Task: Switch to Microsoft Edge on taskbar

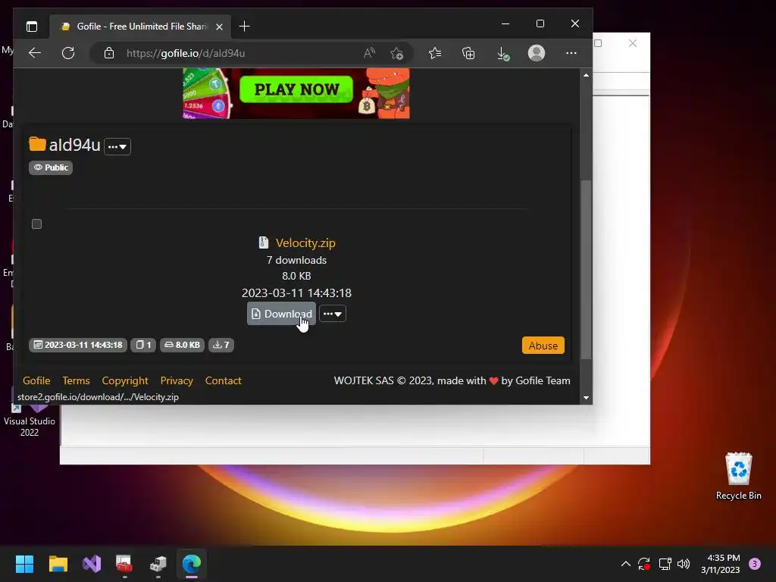Action: pos(192,564)
